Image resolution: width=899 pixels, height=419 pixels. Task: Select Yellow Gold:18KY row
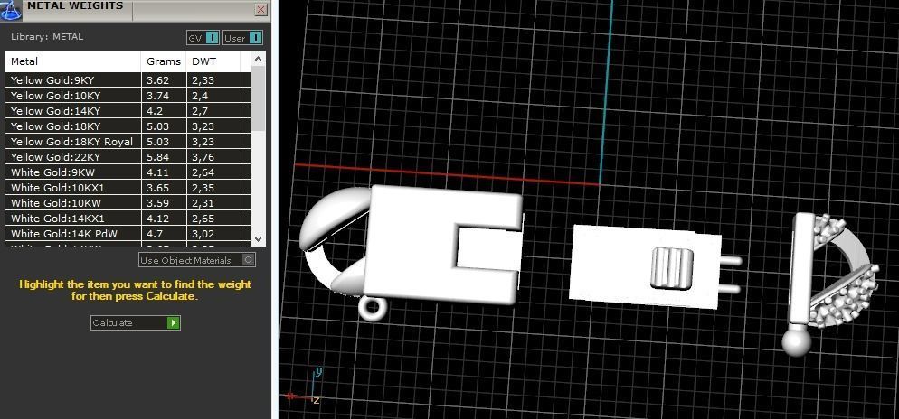(x=128, y=126)
